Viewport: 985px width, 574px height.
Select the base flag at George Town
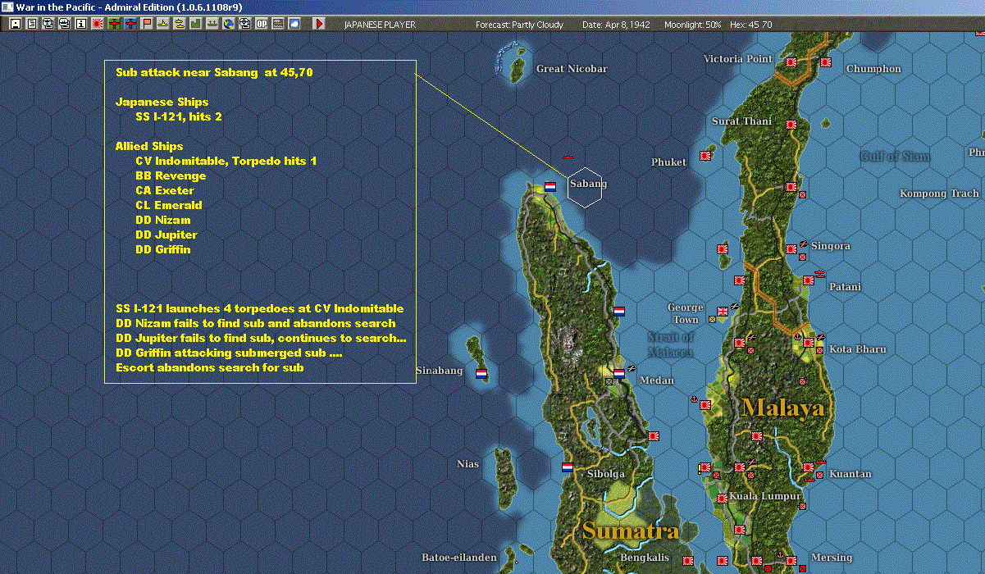tap(723, 311)
